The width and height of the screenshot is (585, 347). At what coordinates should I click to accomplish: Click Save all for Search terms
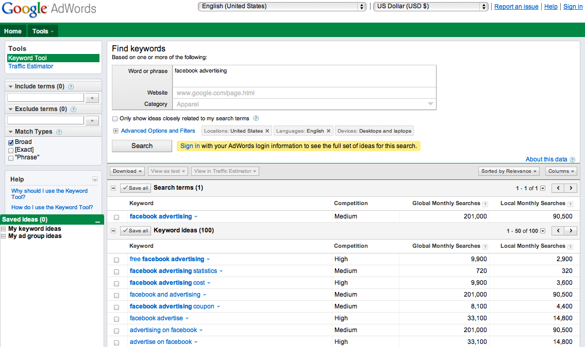pos(135,188)
